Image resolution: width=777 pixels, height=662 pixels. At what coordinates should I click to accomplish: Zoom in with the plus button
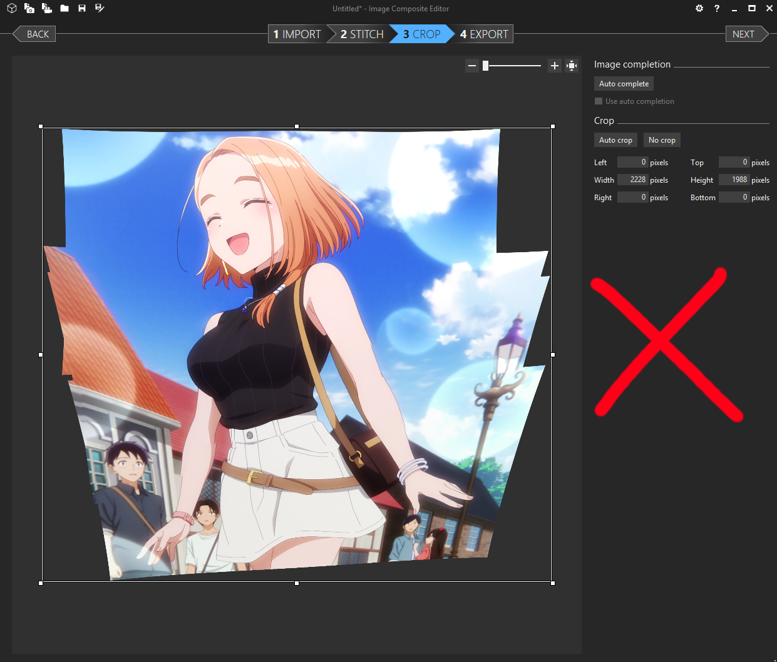click(554, 66)
